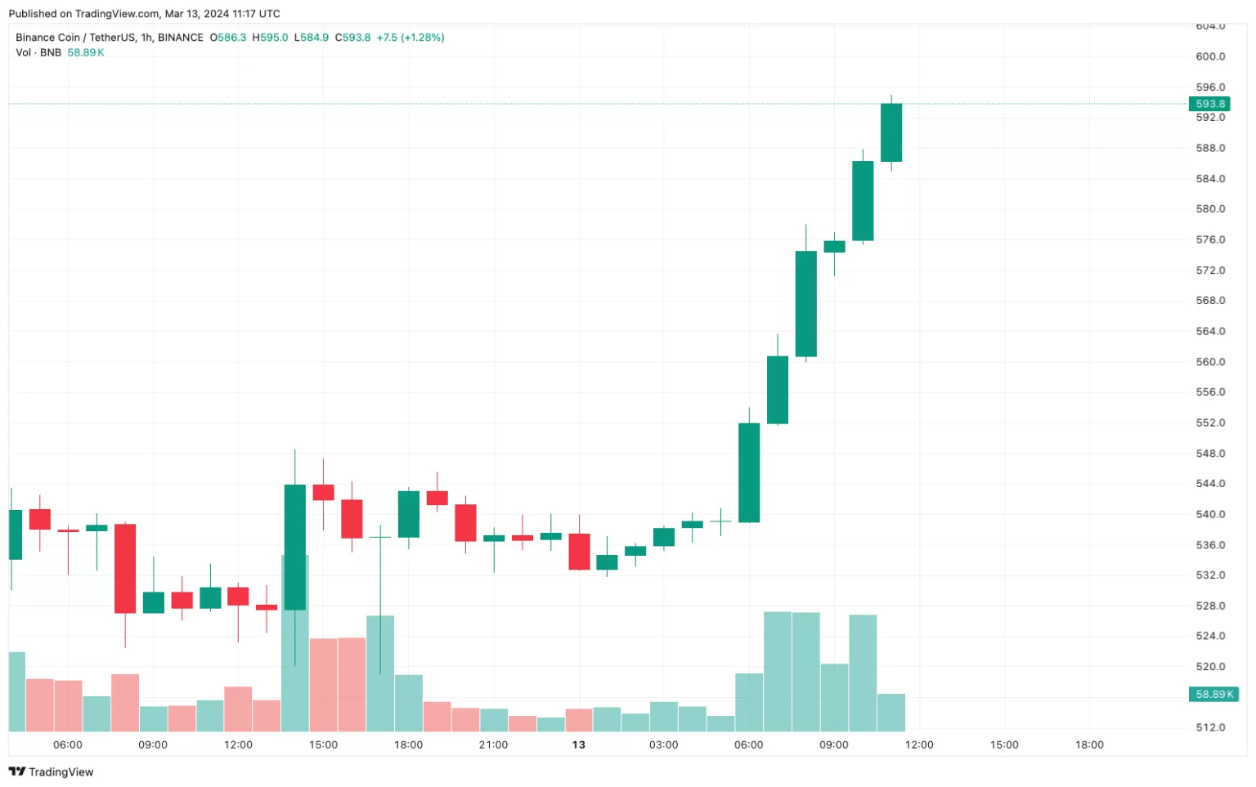The height and width of the screenshot is (787, 1256).
Task: Click the +7.5 (+1.28%) change value
Action: click(410, 38)
